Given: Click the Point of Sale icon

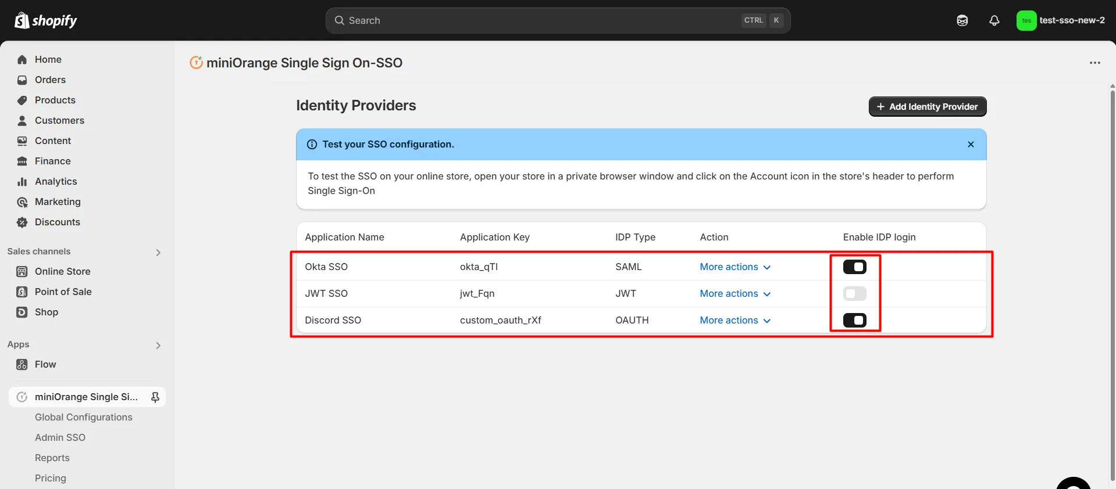Looking at the screenshot, I should 22,292.
